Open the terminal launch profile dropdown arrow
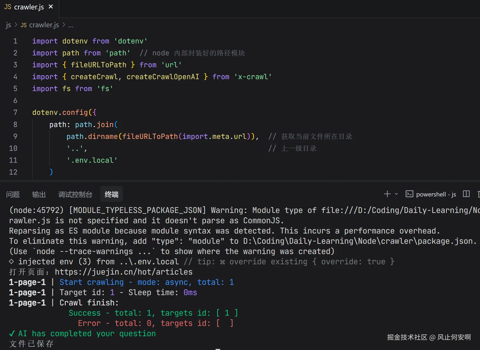Screen dimensions: 480x350 pyautogui.click(x=396, y=194)
